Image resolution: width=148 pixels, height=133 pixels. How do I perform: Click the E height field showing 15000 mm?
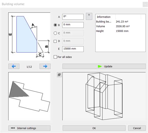(73, 49)
